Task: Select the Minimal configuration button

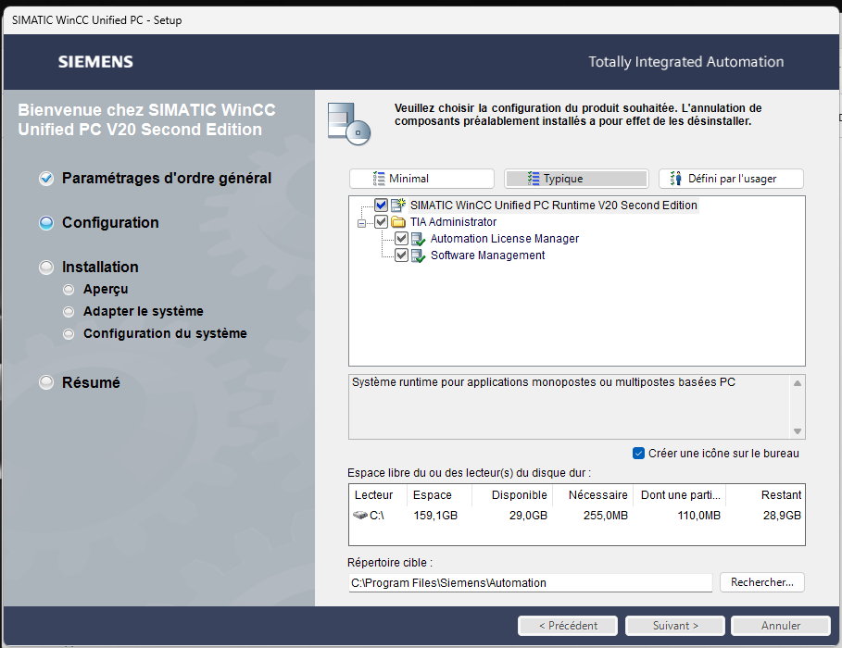Action: click(x=421, y=179)
